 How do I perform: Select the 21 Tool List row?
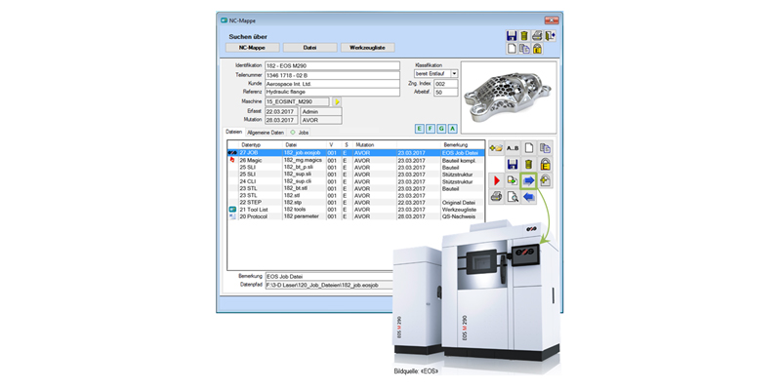point(355,210)
